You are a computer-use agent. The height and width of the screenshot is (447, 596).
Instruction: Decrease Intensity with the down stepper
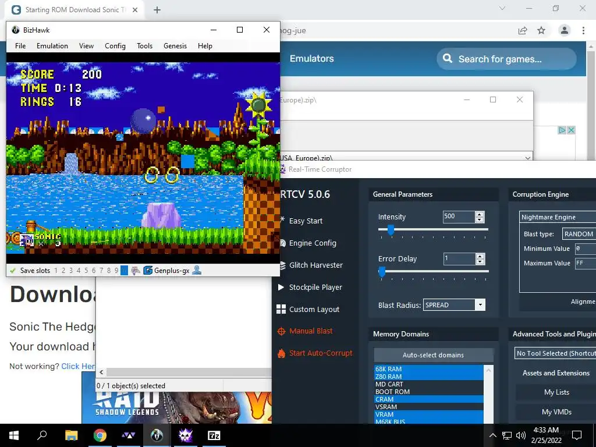point(480,219)
